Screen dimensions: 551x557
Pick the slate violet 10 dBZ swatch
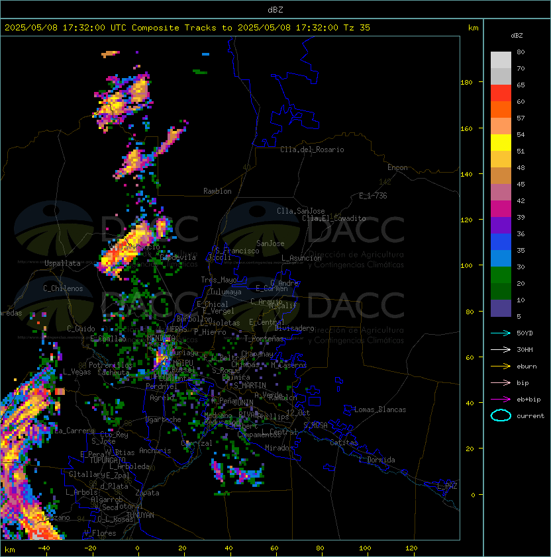[501, 308]
